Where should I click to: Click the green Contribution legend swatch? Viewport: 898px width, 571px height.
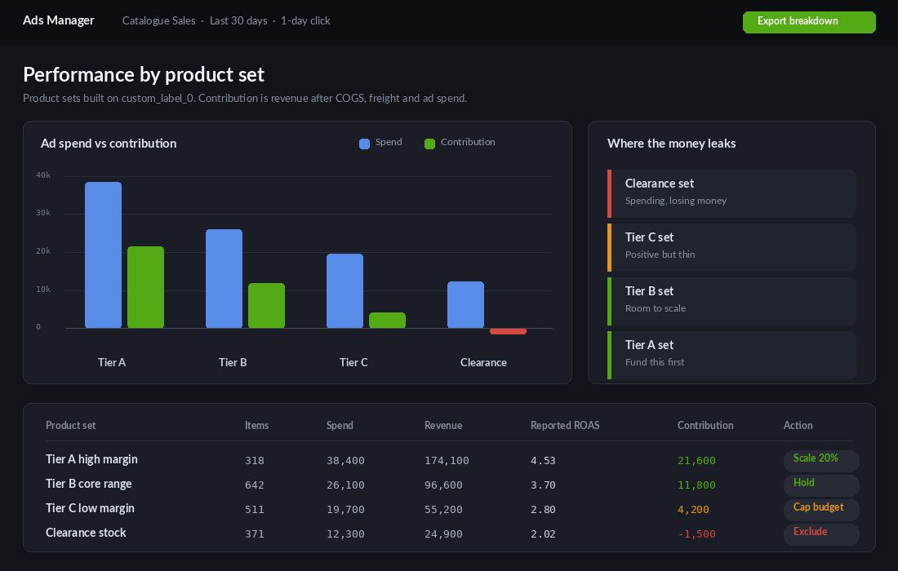pyautogui.click(x=429, y=144)
